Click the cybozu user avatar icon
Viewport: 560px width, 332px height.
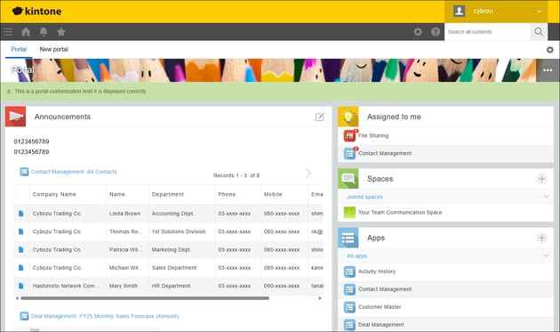point(459,11)
